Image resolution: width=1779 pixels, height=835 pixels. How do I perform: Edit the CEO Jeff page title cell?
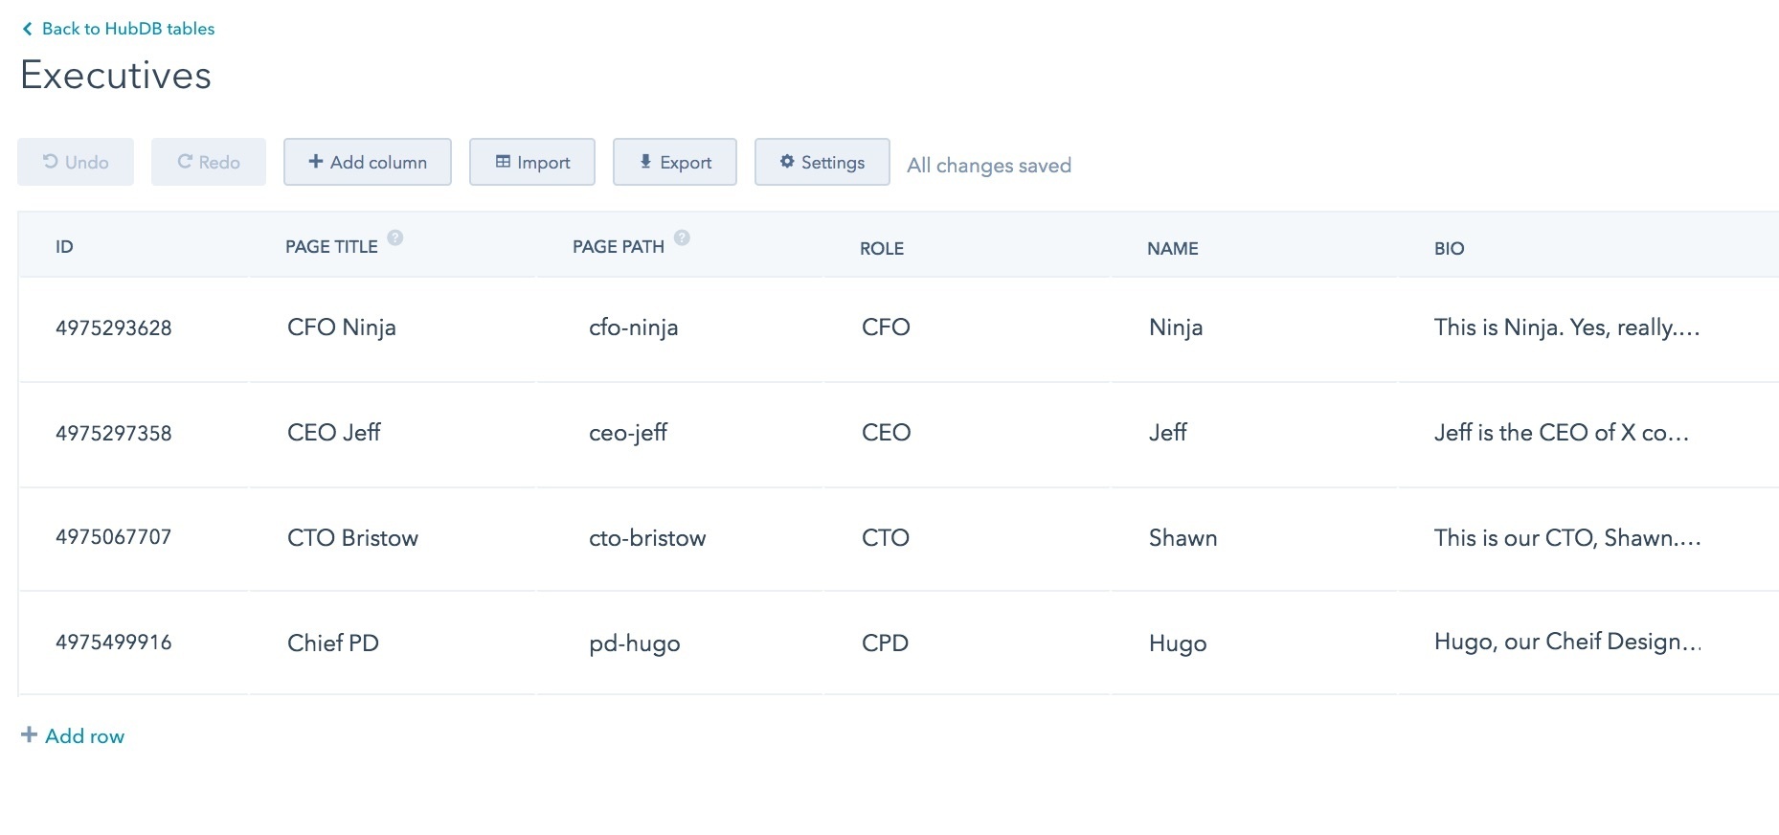[x=334, y=433]
